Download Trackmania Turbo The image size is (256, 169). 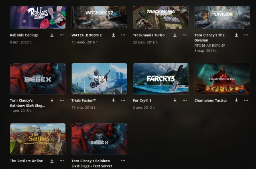click(x=175, y=35)
